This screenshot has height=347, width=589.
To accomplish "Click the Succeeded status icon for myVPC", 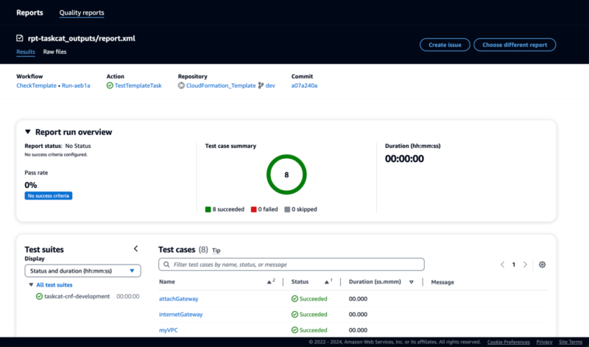I will (294, 330).
